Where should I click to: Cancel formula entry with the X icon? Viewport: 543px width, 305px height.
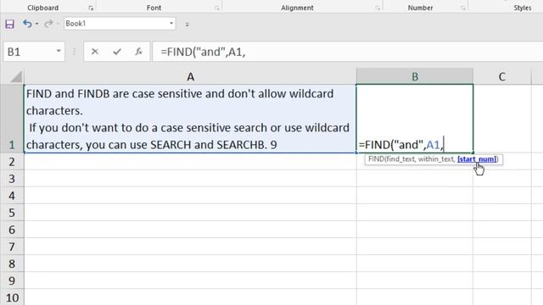coord(94,52)
